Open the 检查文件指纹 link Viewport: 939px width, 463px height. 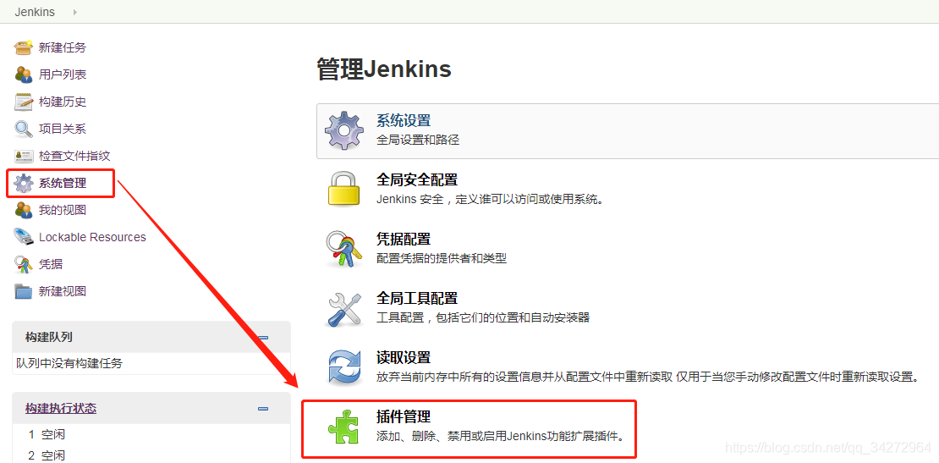[x=74, y=156]
